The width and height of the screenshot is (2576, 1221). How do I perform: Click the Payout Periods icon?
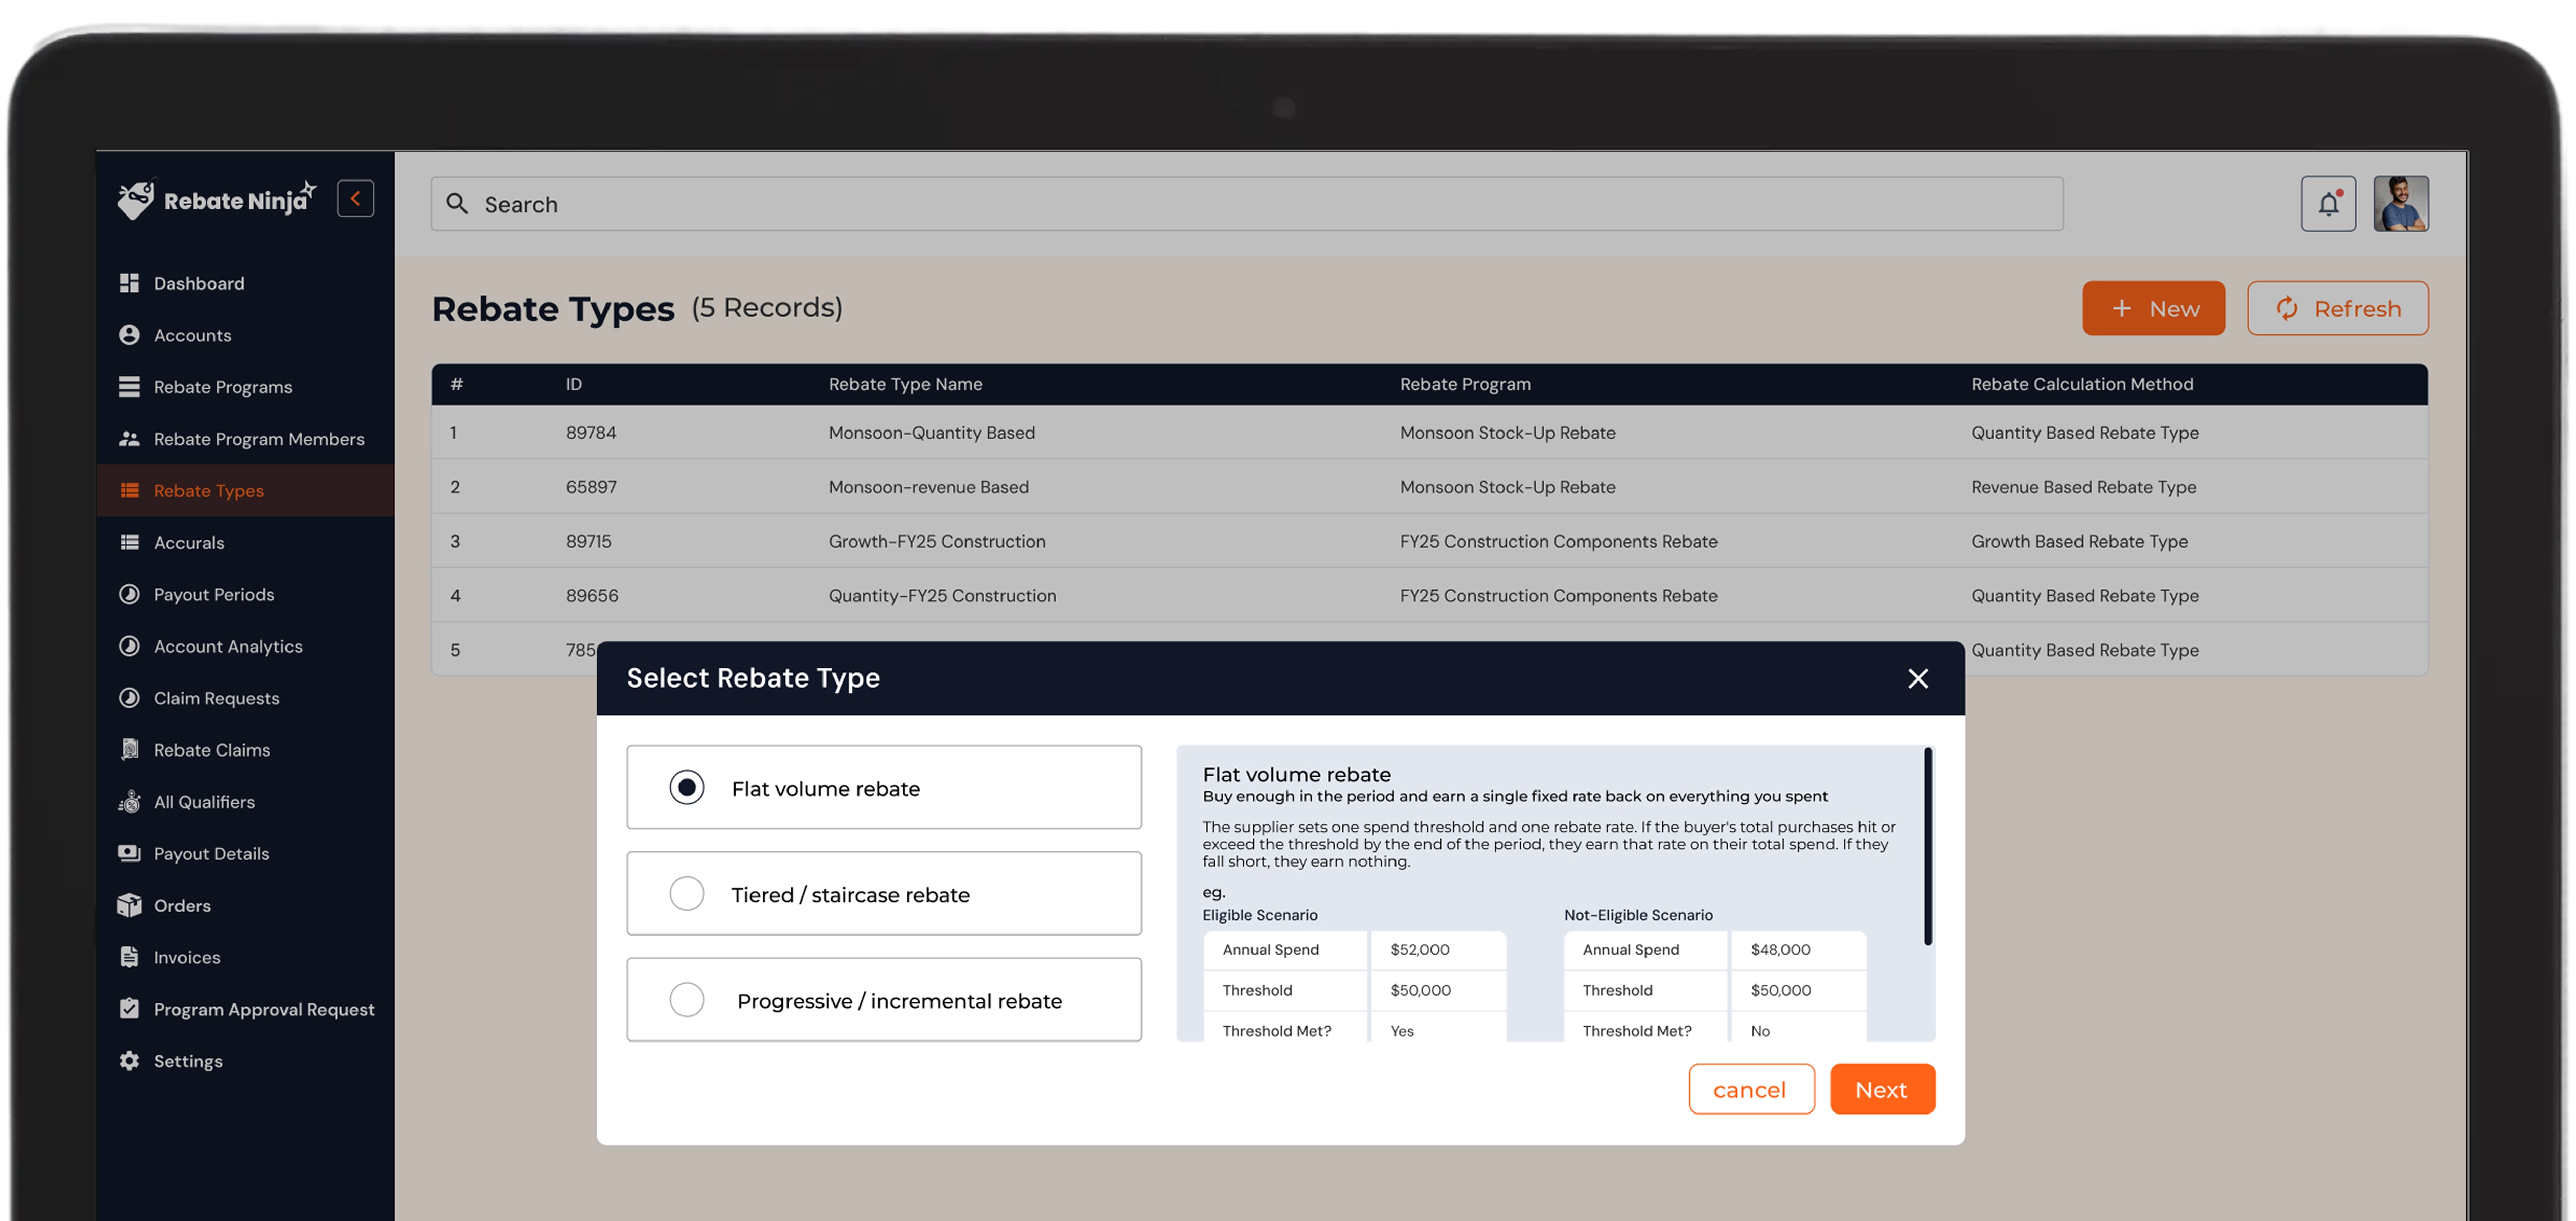coord(129,594)
